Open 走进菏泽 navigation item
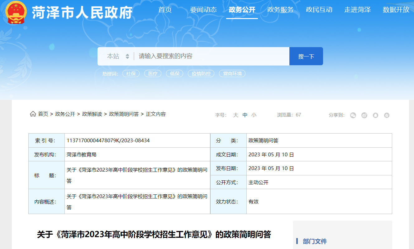Screen dimensions: 414x249 (358, 10)
